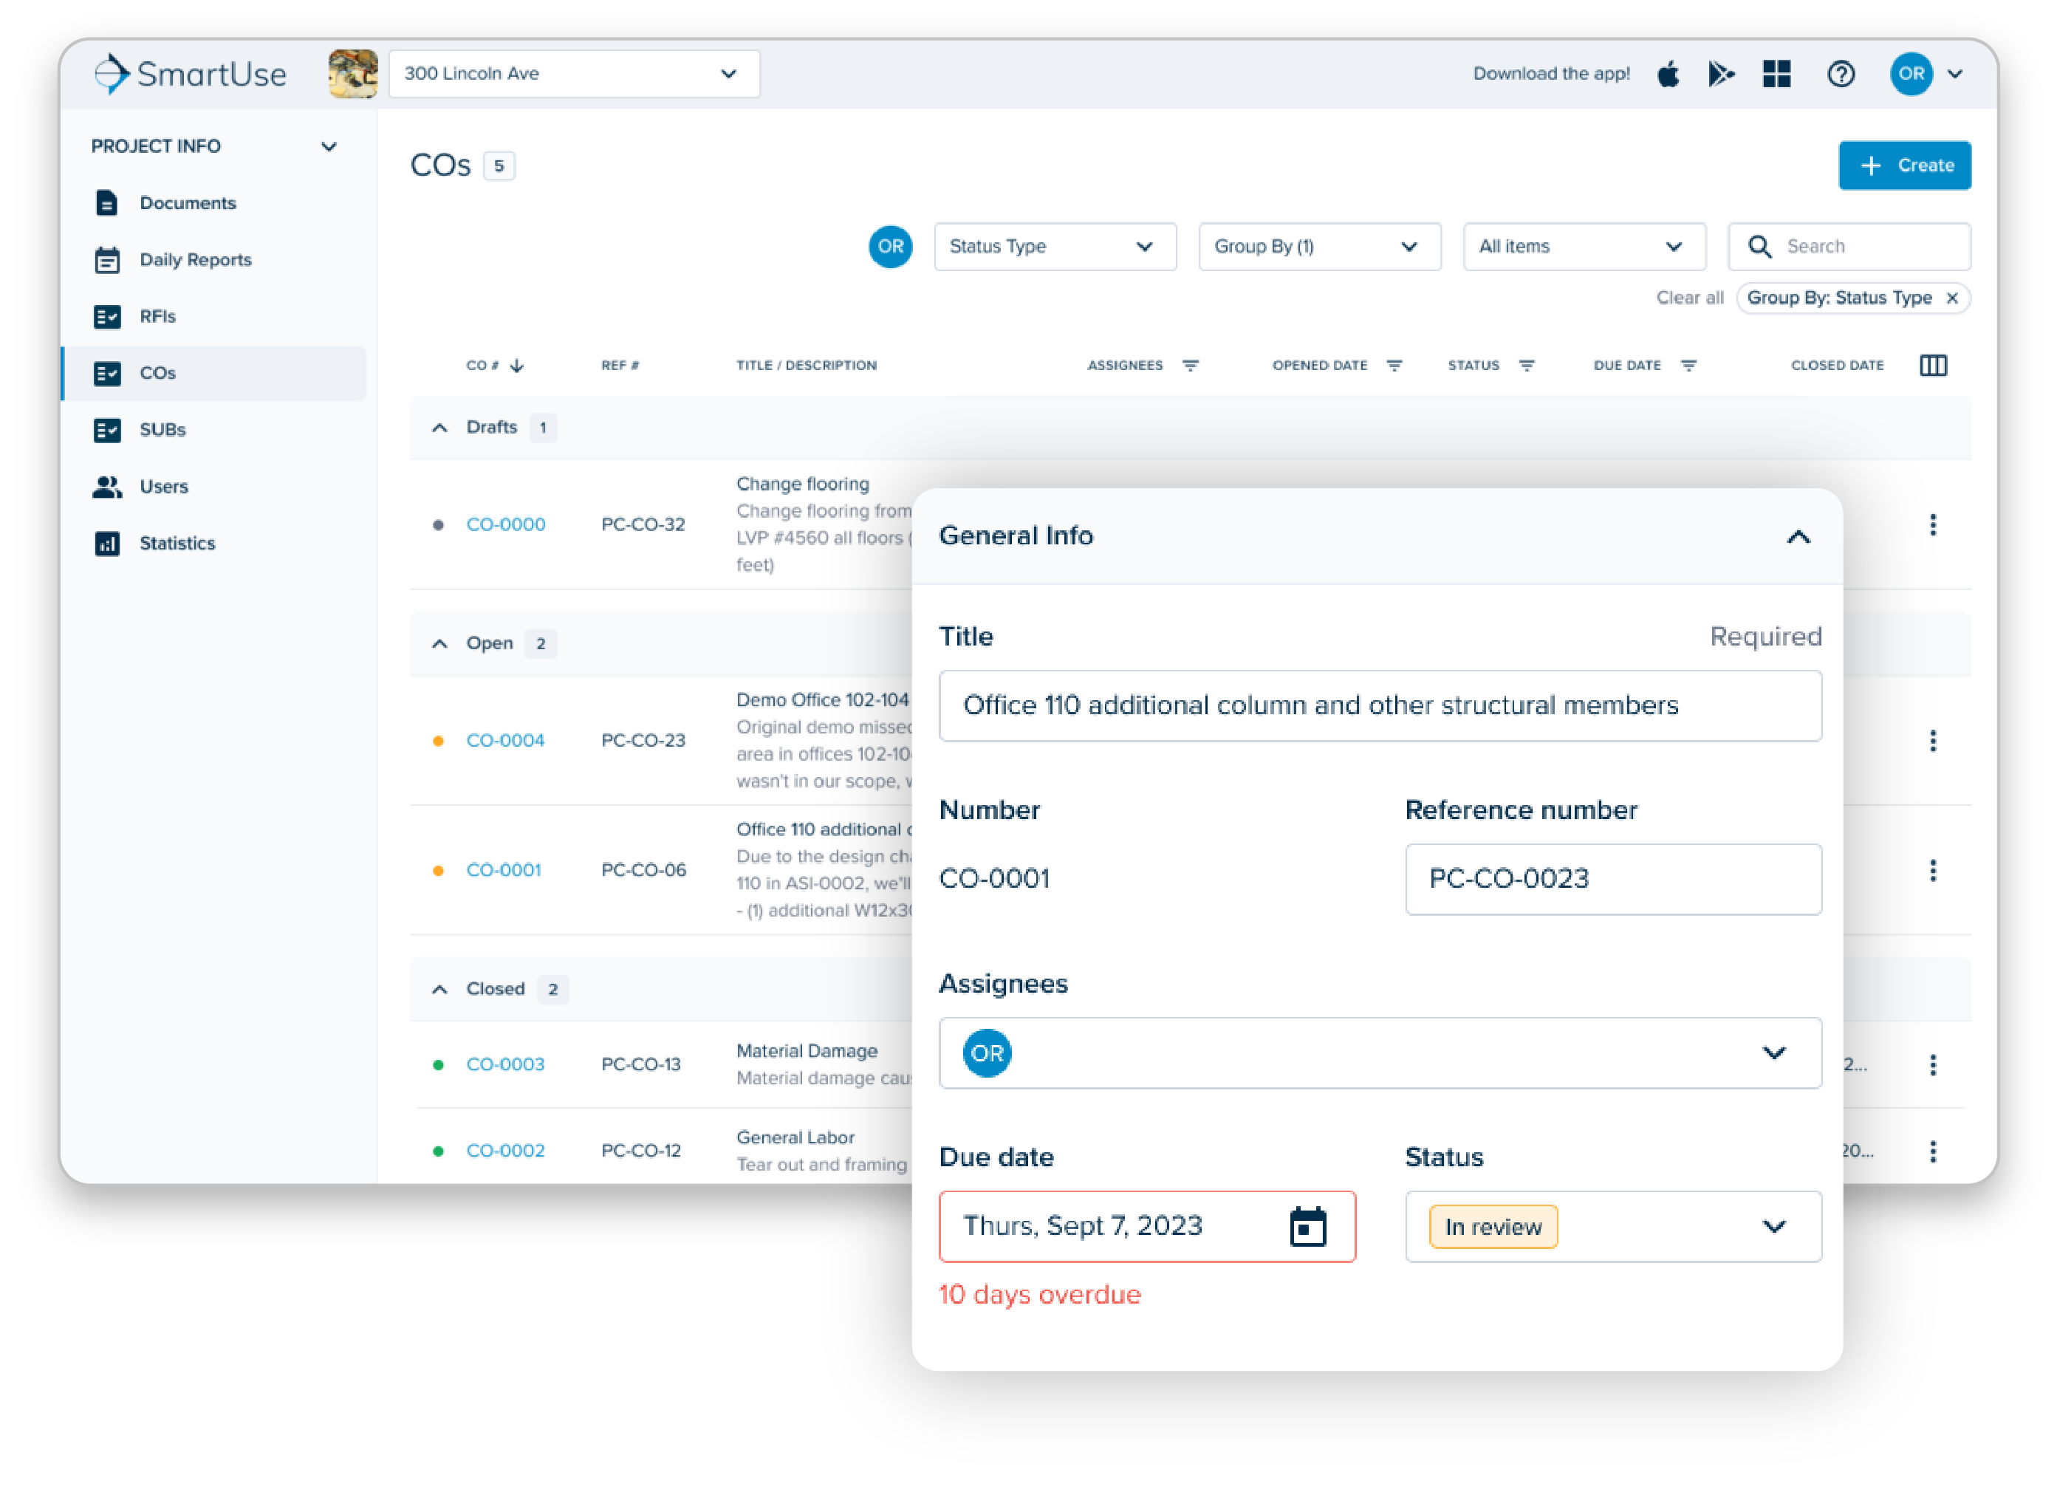The width and height of the screenshot is (2057, 1489).
Task: Click the filter icon on the Assignees column
Action: [x=1192, y=366]
